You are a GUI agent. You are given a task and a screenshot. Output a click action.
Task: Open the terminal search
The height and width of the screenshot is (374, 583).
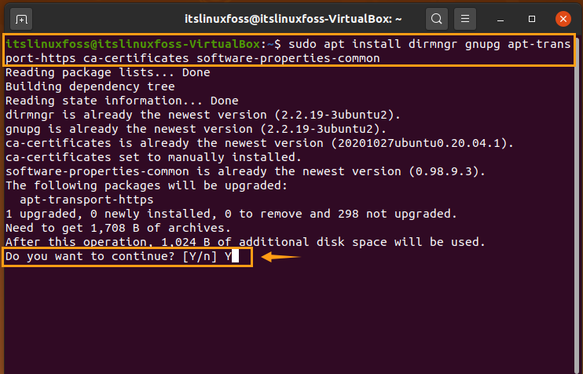(x=437, y=19)
